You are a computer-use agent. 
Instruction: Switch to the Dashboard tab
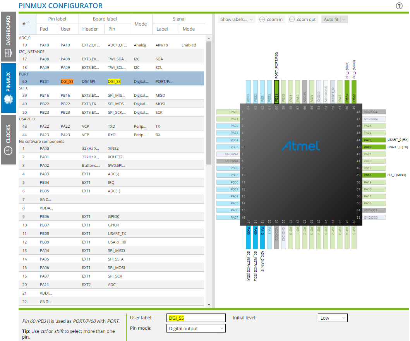click(x=9, y=36)
